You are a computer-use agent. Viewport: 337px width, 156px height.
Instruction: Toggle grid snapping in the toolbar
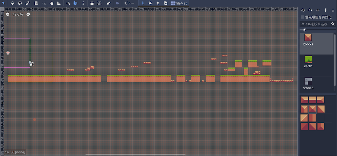[75, 3]
